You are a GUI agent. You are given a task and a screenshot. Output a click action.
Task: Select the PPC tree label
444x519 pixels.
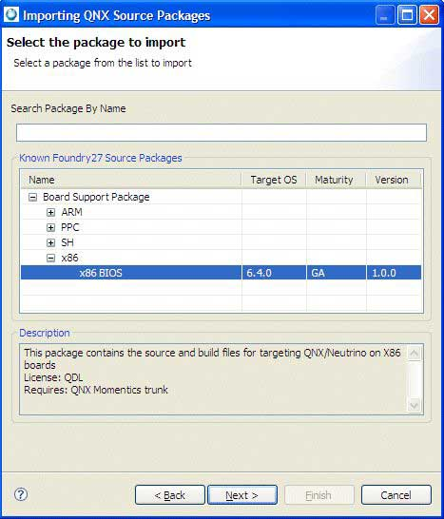(69, 227)
